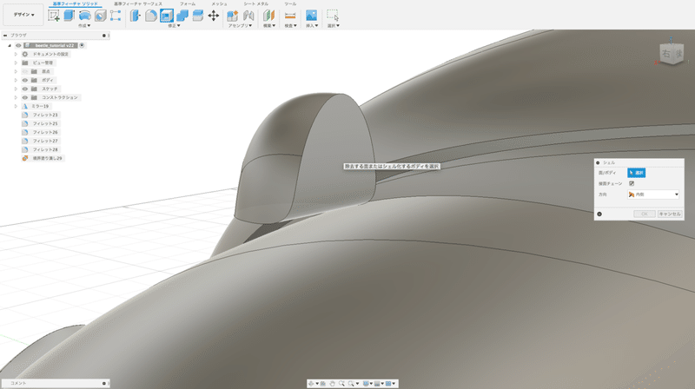Click the キャンセル button in Shell dialog
The image size is (695, 389).
coord(669,214)
